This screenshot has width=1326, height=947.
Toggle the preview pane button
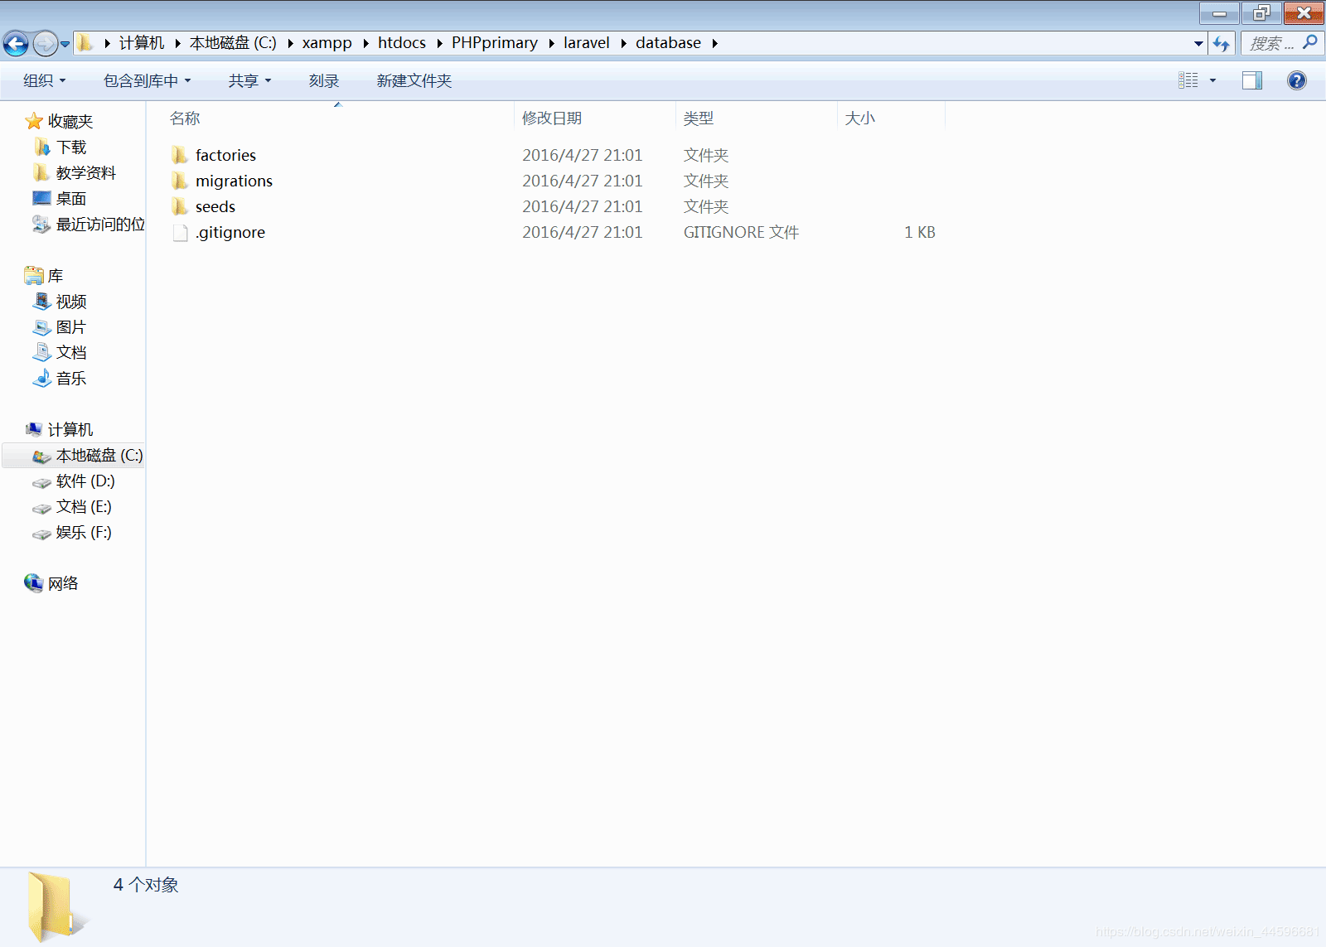[1251, 80]
